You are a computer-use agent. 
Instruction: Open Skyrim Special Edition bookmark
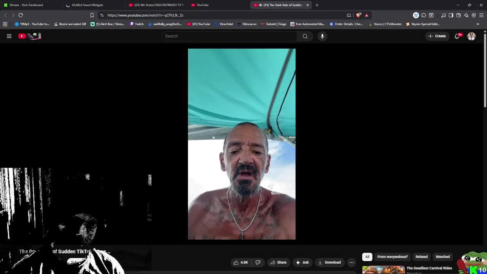422,24
